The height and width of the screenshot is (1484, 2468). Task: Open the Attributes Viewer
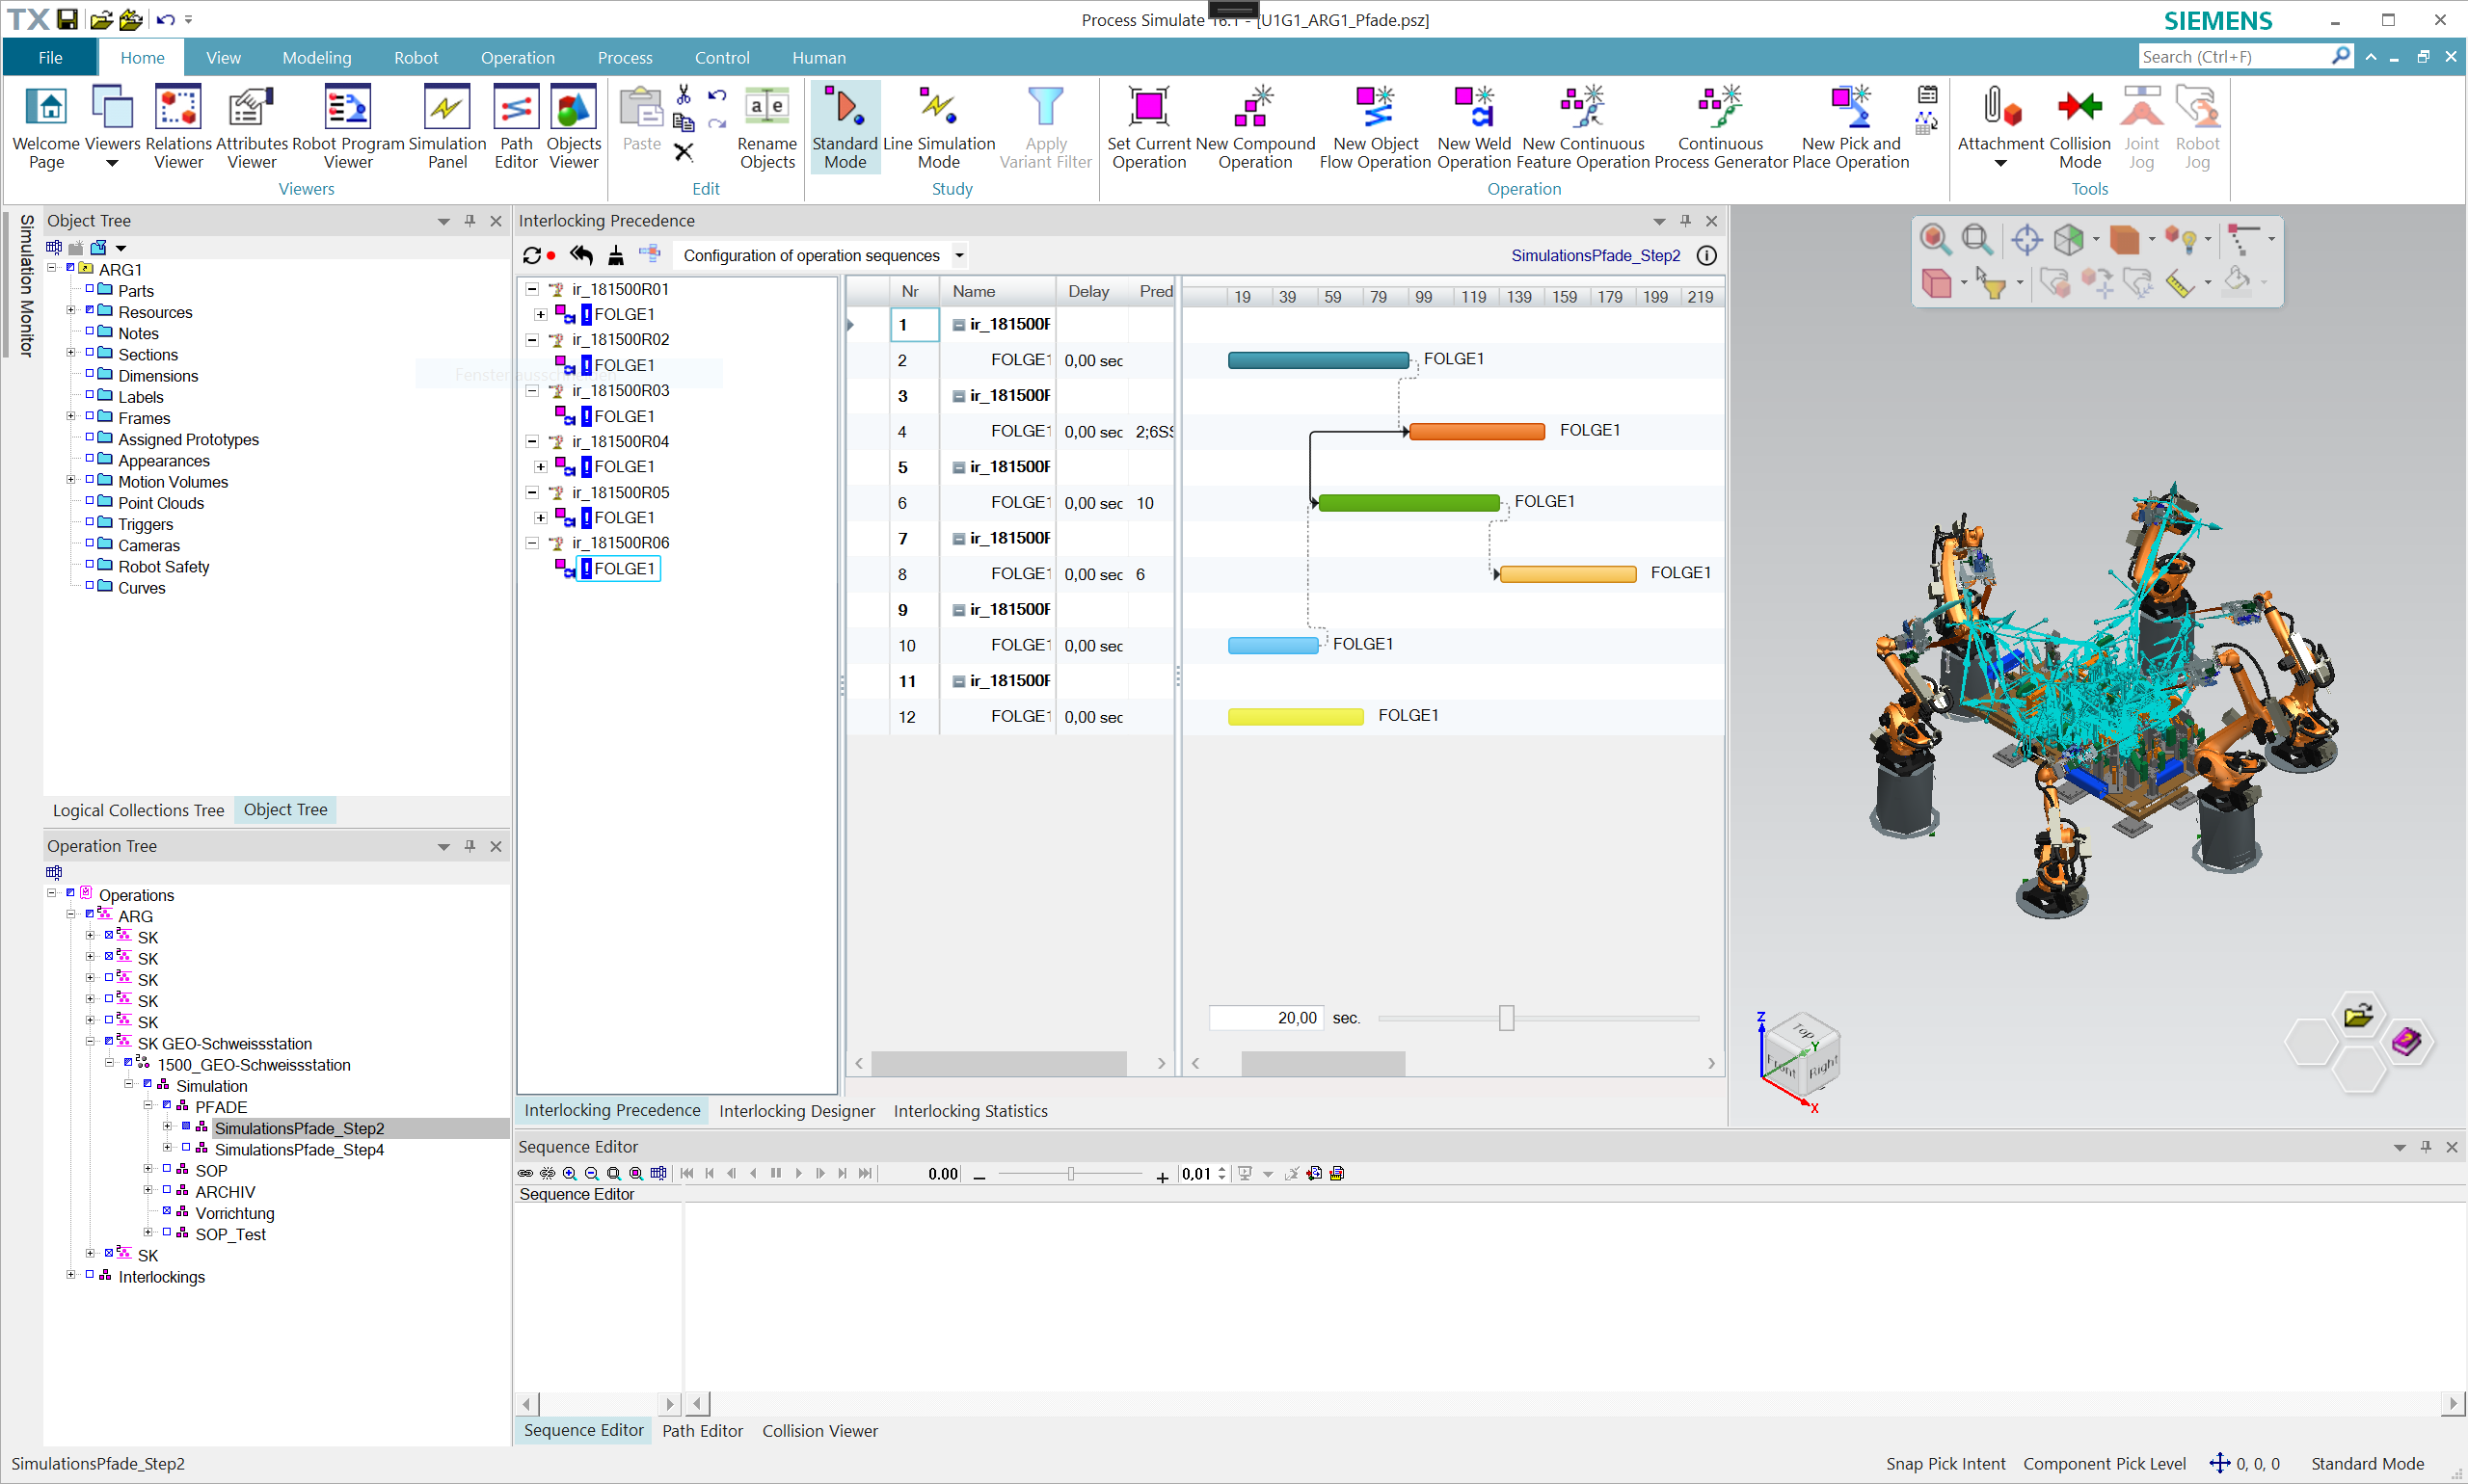coord(251,127)
